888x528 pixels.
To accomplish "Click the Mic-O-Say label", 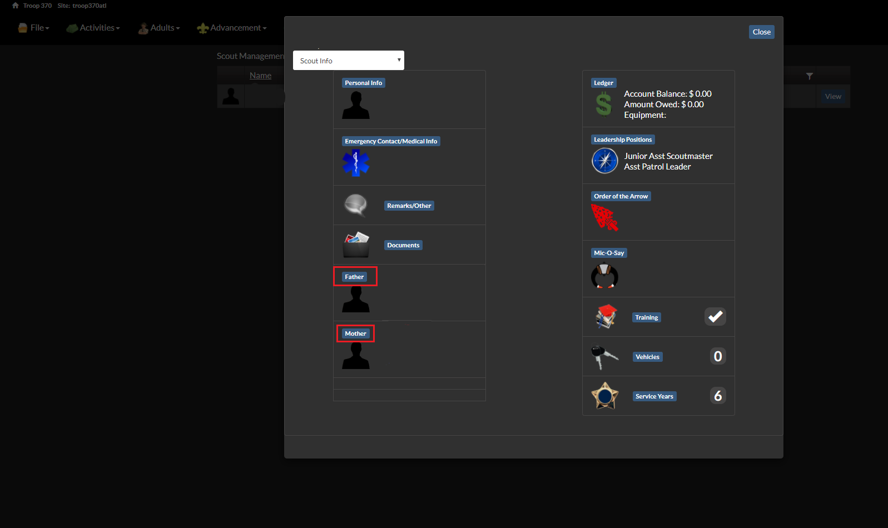I will click(x=609, y=253).
